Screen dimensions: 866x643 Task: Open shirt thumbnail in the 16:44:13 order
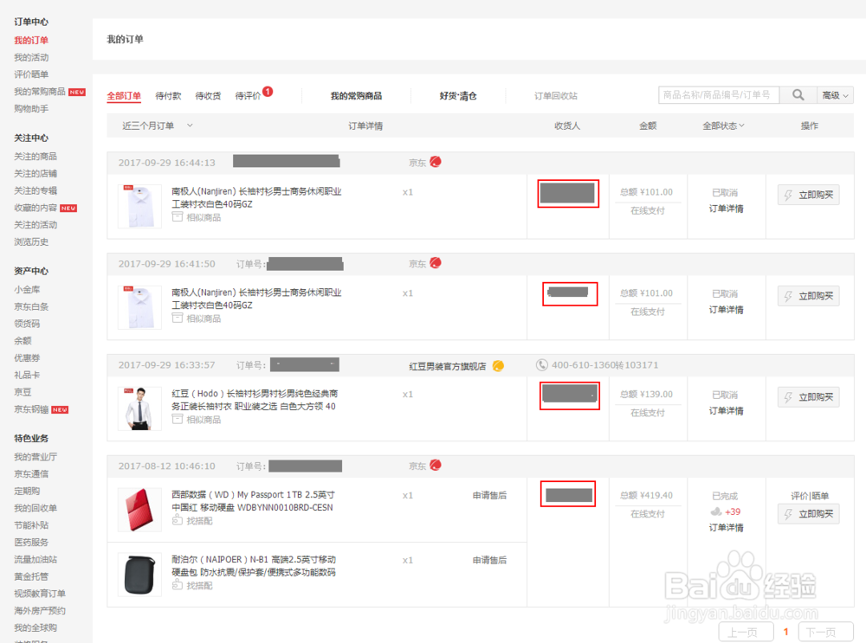click(139, 207)
